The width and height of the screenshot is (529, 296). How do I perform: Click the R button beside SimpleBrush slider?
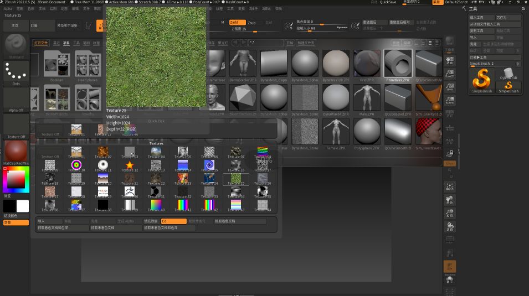tap(518, 64)
